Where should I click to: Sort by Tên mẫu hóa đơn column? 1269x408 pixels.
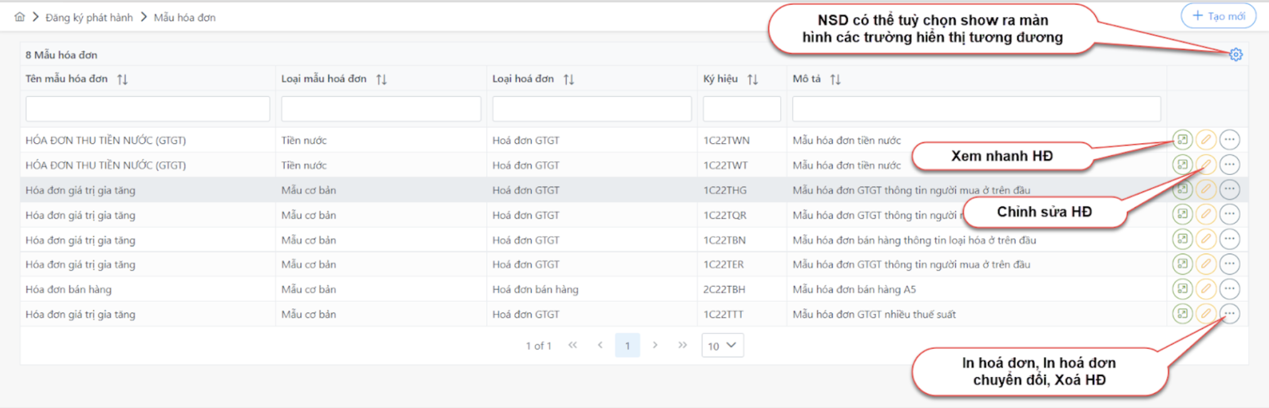(122, 79)
